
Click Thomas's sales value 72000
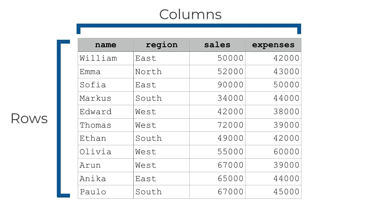(x=230, y=125)
